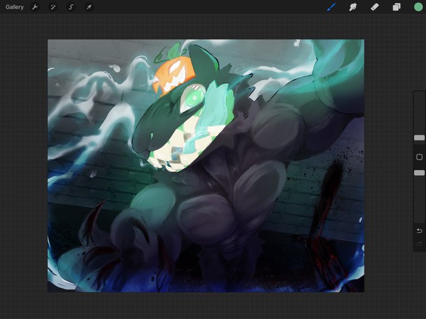This screenshot has width=426, height=319.
Task: Open the Gallery view
Action: point(14,7)
